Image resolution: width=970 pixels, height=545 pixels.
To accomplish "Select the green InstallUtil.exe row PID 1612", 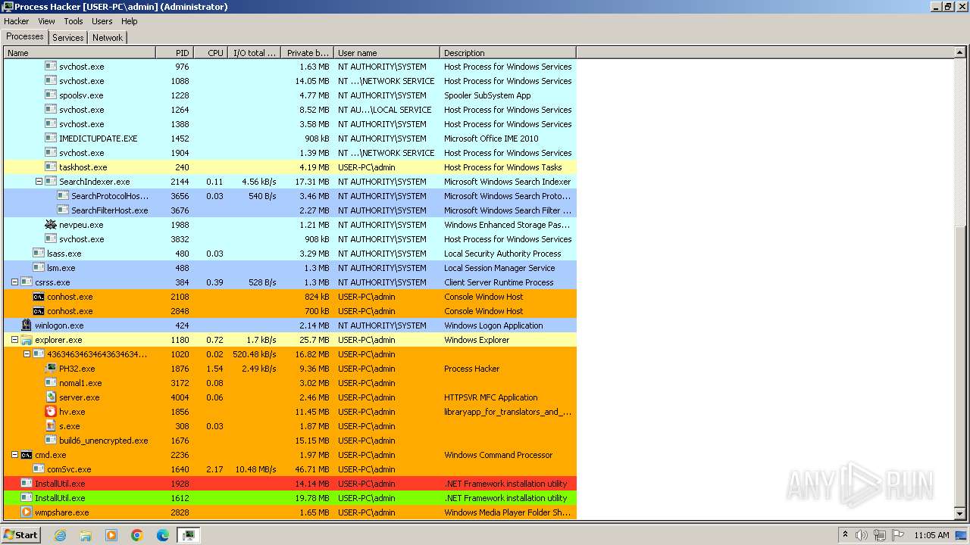I will (x=289, y=498).
